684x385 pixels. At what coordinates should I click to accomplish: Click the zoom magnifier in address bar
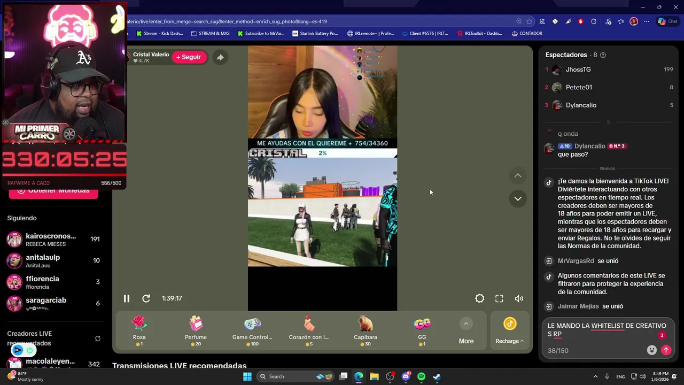519,21
